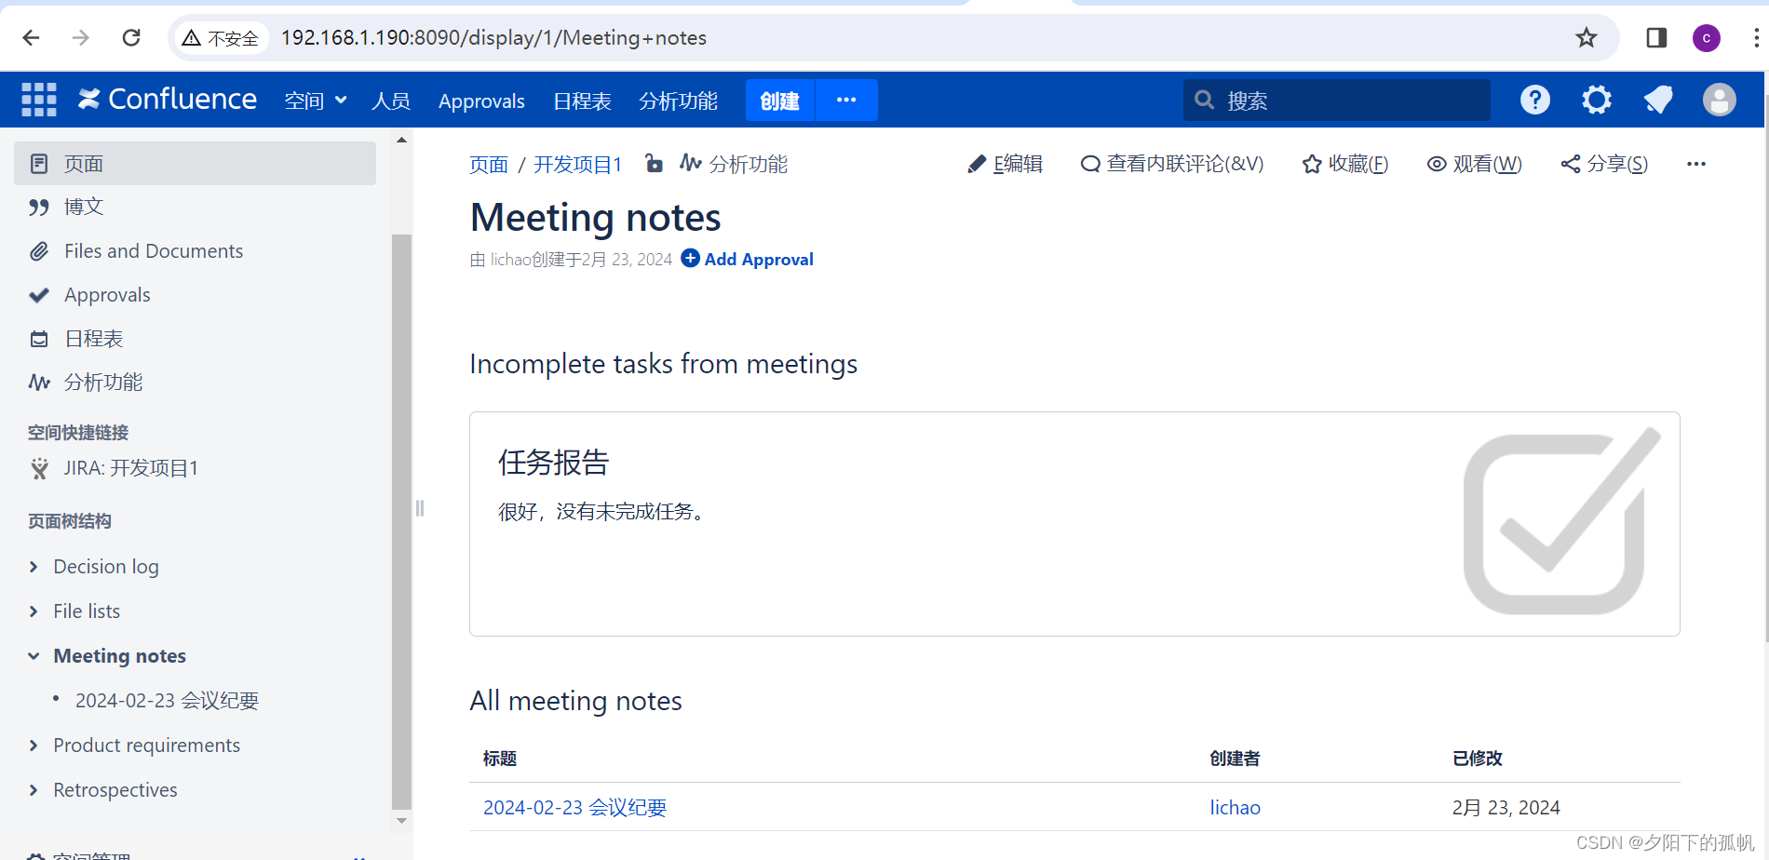Click the sidebar calendar icon
The height and width of the screenshot is (860, 1769).
pos(39,339)
